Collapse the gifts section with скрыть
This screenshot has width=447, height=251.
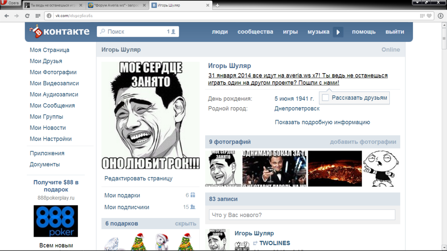[x=186, y=223]
